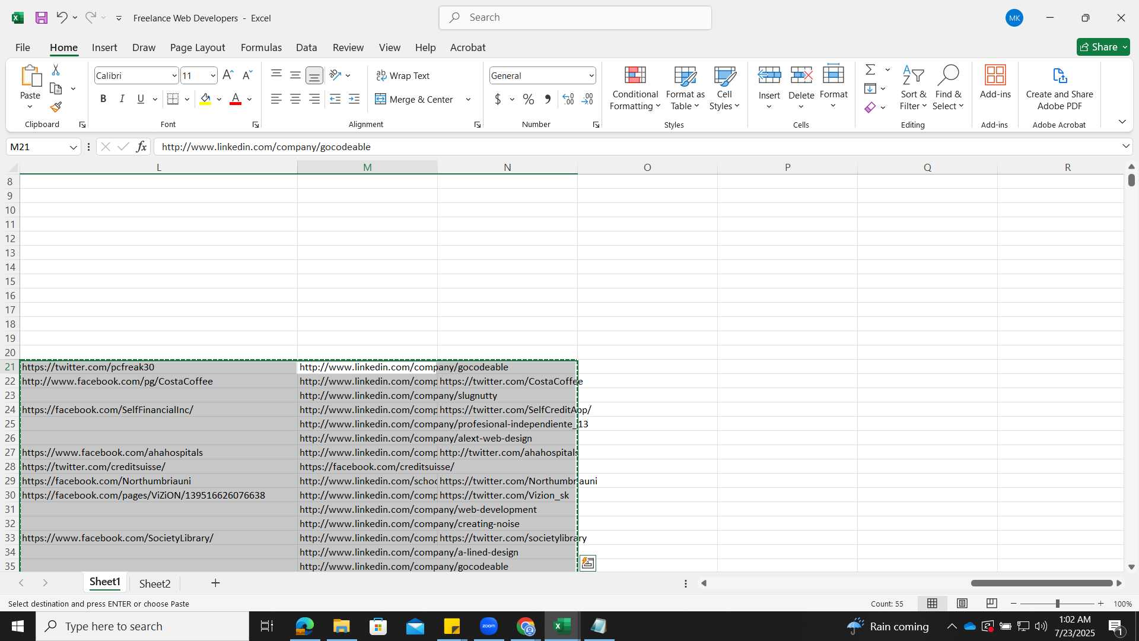Expand the formula bar
The width and height of the screenshot is (1139, 641).
click(1125, 147)
